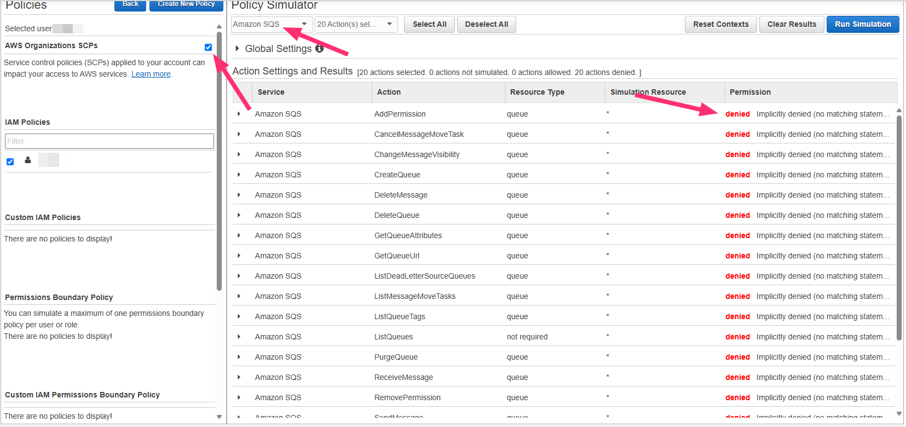Expand the Global Settings section

pyautogui.click(x=237, y=48)
